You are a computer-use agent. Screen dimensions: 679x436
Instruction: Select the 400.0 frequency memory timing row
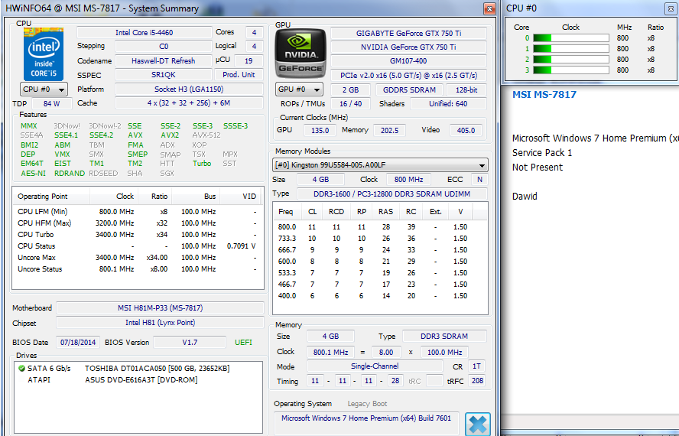[x=380, y=296]
